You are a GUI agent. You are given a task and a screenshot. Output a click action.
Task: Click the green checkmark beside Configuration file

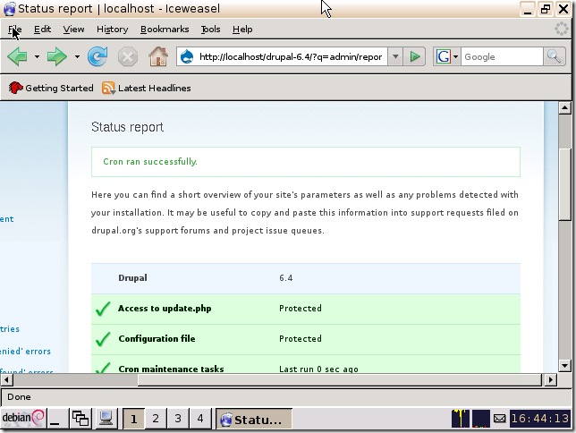coord(103,339)
